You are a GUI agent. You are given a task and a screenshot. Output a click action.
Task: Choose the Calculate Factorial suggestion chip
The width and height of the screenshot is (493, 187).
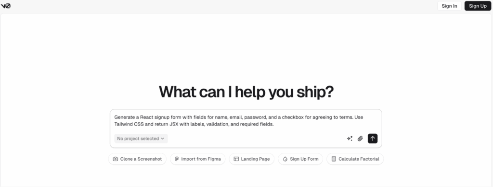355,159
